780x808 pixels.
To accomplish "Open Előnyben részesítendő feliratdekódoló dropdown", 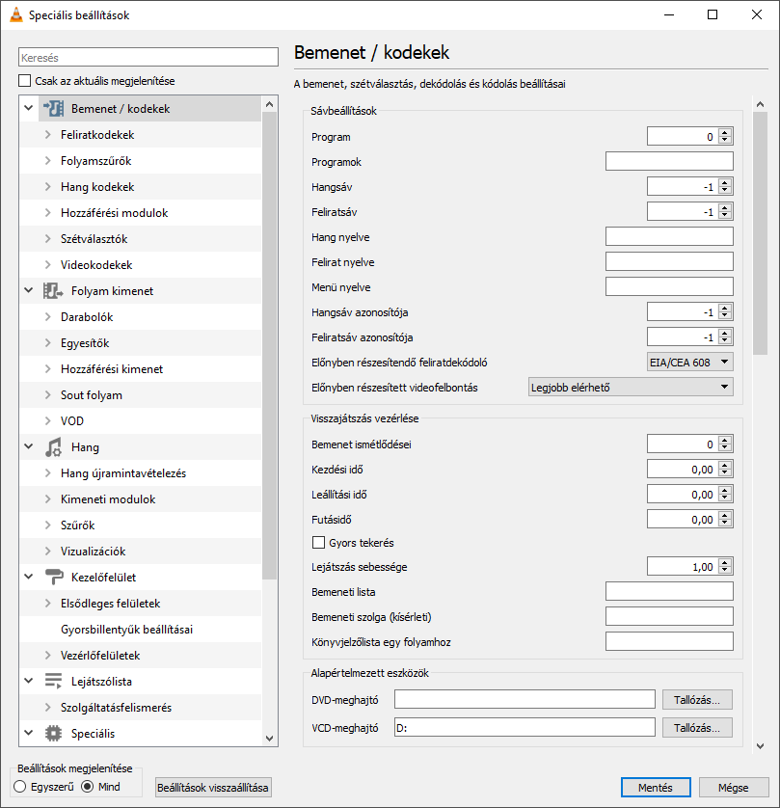I will click(x=689, y=363).
